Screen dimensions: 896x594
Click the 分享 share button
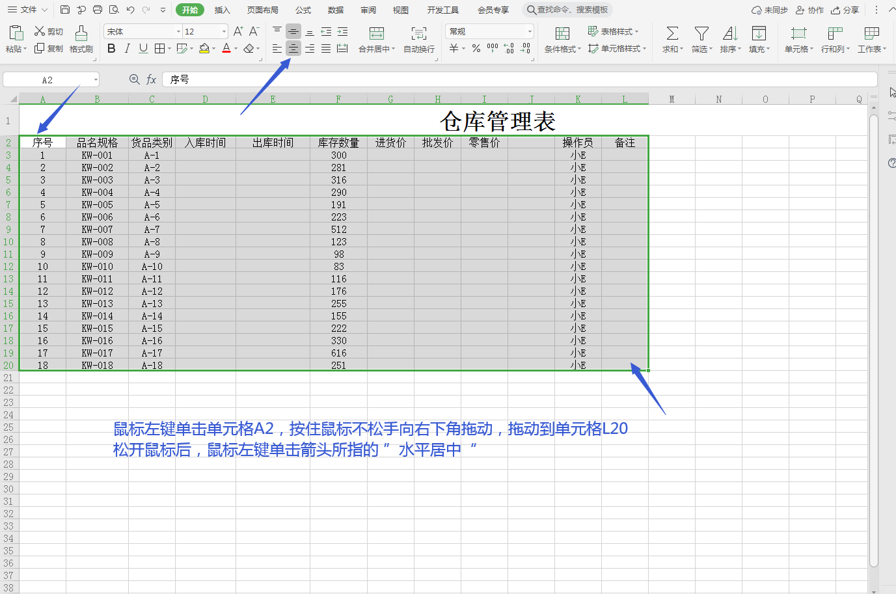845,10
